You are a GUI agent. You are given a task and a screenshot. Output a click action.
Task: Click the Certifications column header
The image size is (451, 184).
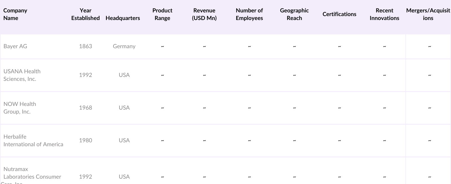(339, 14)
